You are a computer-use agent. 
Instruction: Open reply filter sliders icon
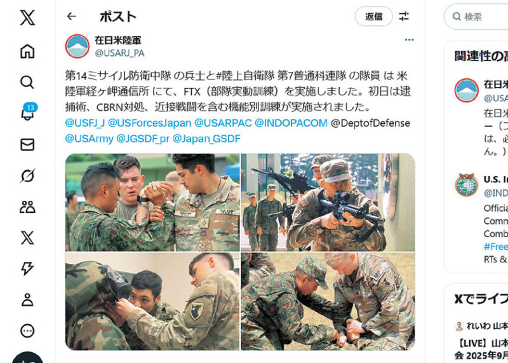404,17
